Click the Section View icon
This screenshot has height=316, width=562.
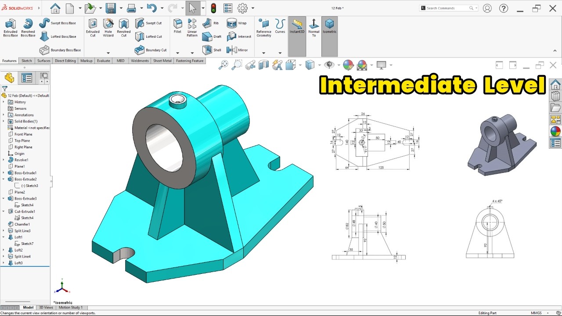(x=264, y=65)
